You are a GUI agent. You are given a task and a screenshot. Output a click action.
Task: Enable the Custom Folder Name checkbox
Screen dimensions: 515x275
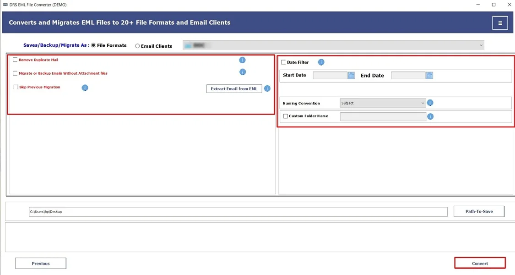(286, 116)
